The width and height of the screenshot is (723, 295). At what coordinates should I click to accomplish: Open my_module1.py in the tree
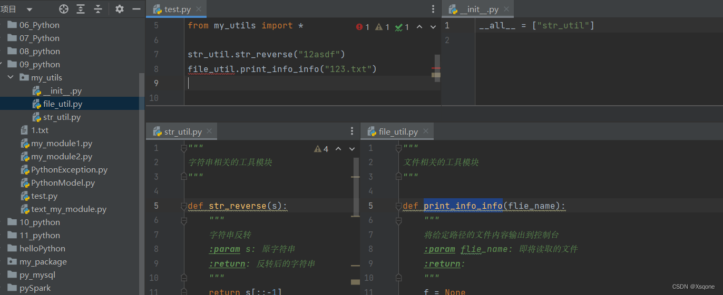click(x=62, y=143)
